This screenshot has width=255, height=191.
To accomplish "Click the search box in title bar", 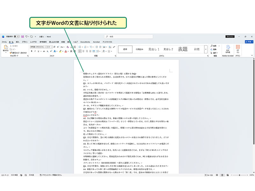I will (x=128, y=37).
